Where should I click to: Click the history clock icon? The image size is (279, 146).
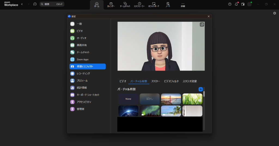click(35, 4)
